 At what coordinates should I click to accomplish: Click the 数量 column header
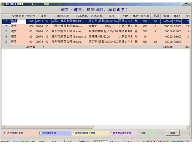coord(166,16)
